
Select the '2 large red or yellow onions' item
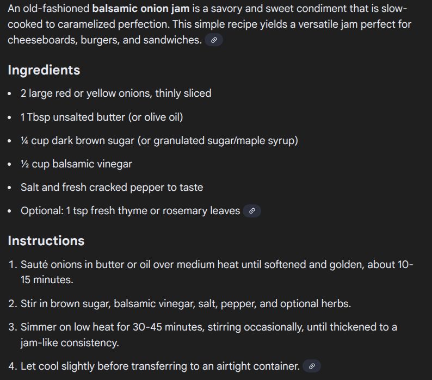(x=116, y=94)
